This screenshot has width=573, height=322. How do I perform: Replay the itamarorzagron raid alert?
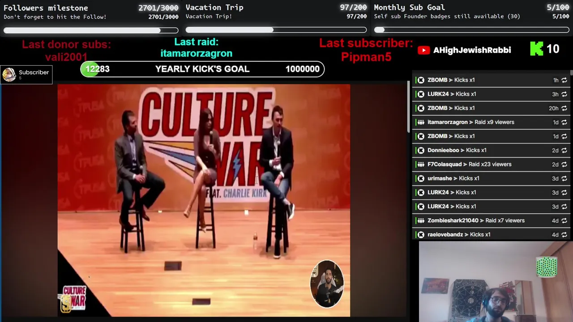(x=564, y=122)
